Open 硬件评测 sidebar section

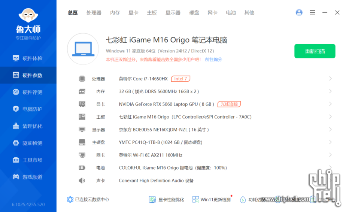(x=28, y=92)
